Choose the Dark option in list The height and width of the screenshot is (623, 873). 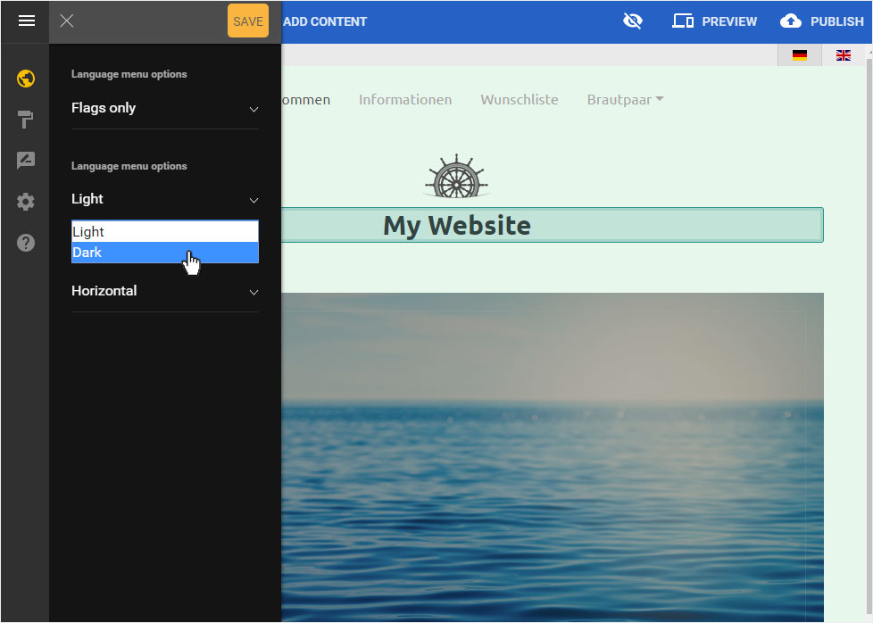pos(165,253)
